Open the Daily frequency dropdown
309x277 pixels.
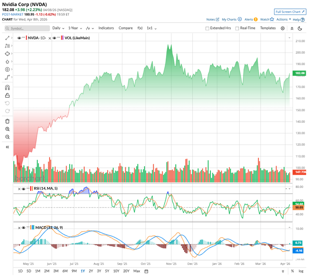tap(58, 28)
